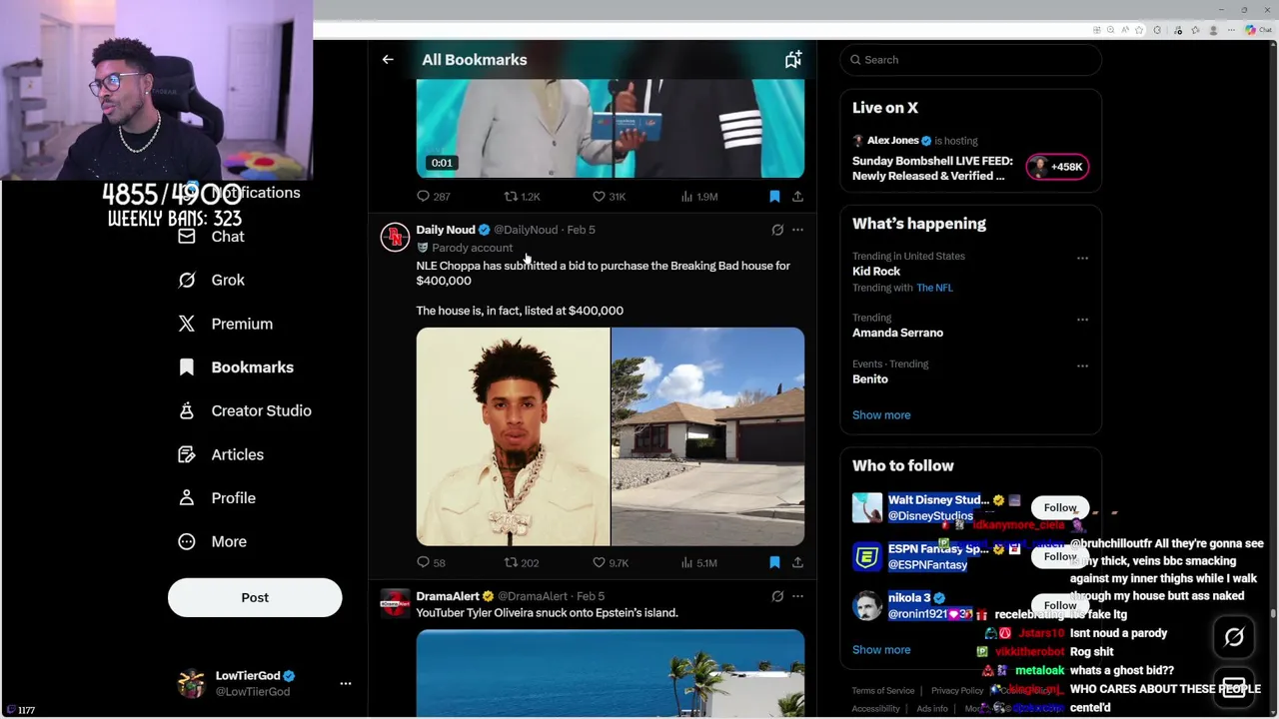Open the @DramaAlert handle link
The height and width of the screenshot is (719, 1279).
pos(533,596)
